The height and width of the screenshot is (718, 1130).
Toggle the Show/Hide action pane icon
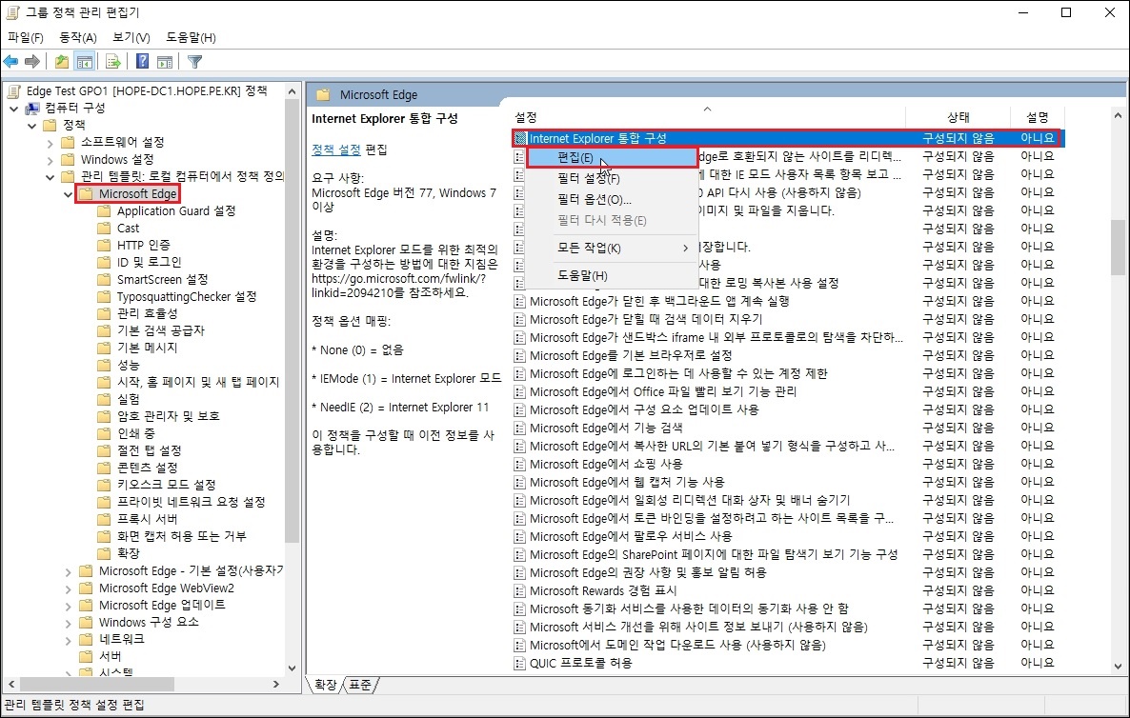coord(165,62)
